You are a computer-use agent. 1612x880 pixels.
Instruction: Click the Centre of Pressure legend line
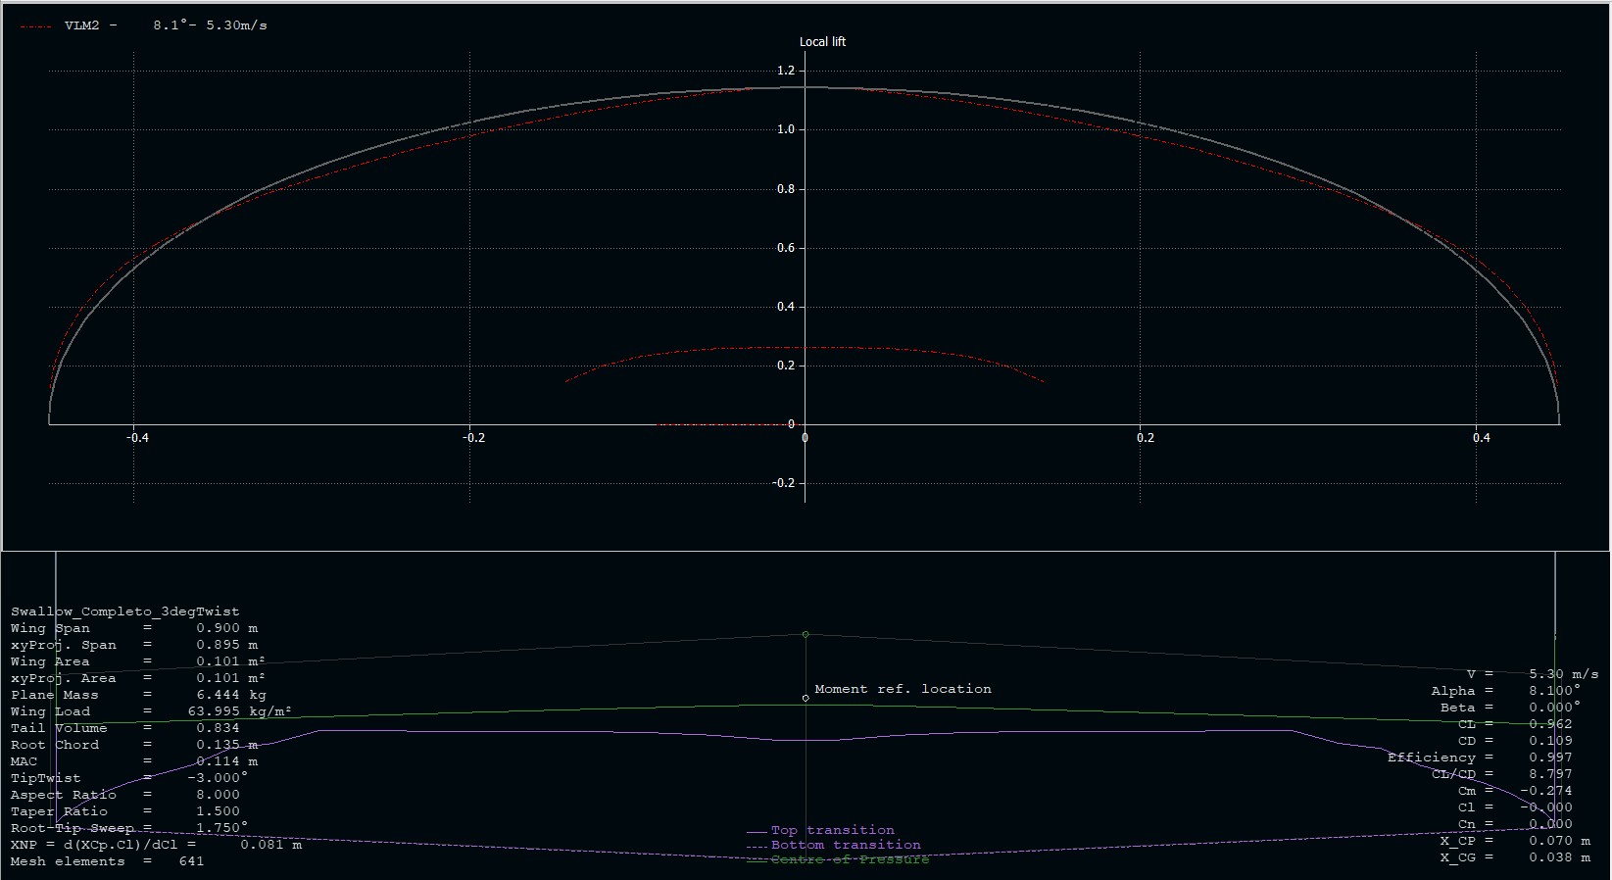[x=757, y=861]
